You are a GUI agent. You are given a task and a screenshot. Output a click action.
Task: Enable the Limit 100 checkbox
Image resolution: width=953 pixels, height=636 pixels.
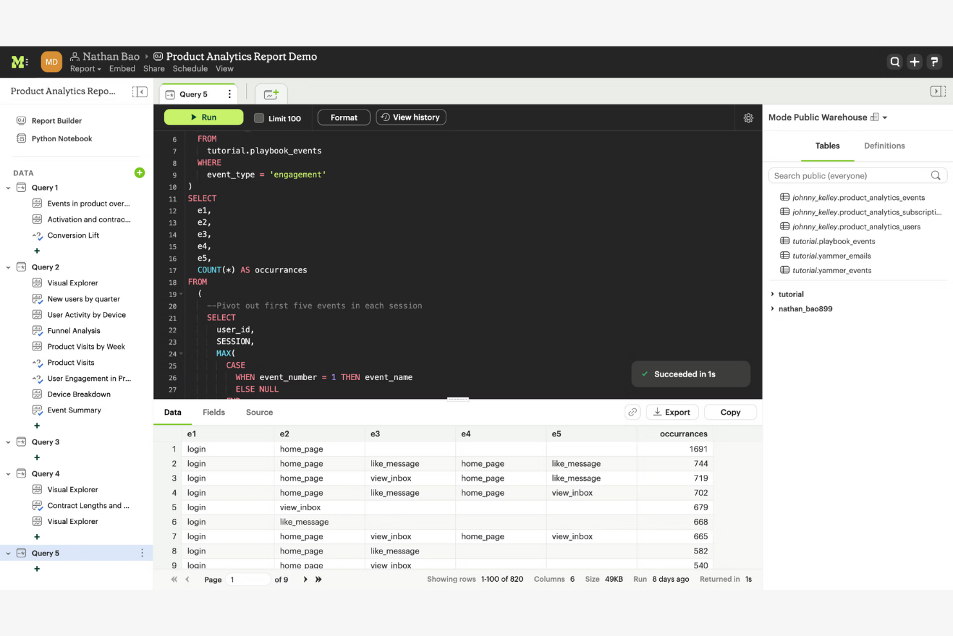click(259, 118)
